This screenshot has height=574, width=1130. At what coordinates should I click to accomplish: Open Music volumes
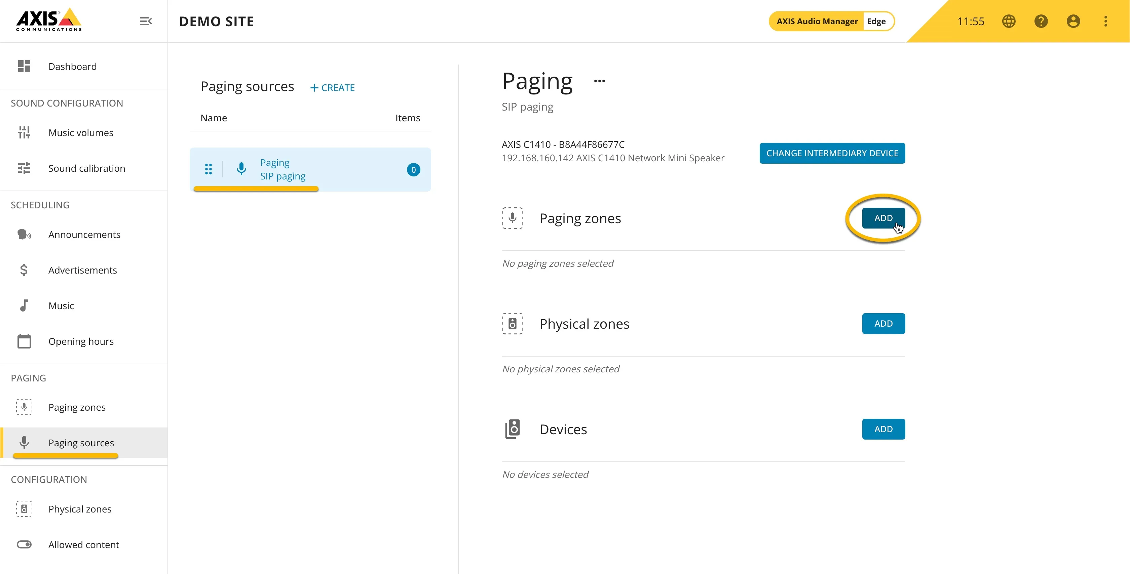pyautogui.click(x=84, y=132)
